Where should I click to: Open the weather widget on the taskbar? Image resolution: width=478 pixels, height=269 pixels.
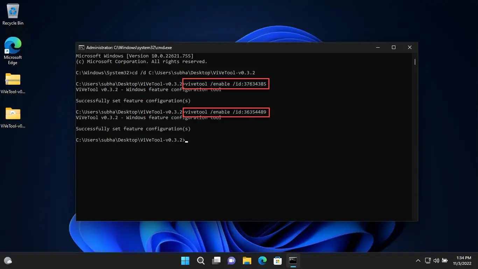point(8,261)
